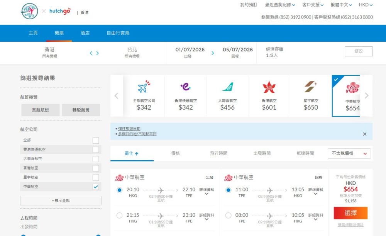The image size is (386, 236).
Task: Sort results by 飛行時間
Action: coord(218,153)
